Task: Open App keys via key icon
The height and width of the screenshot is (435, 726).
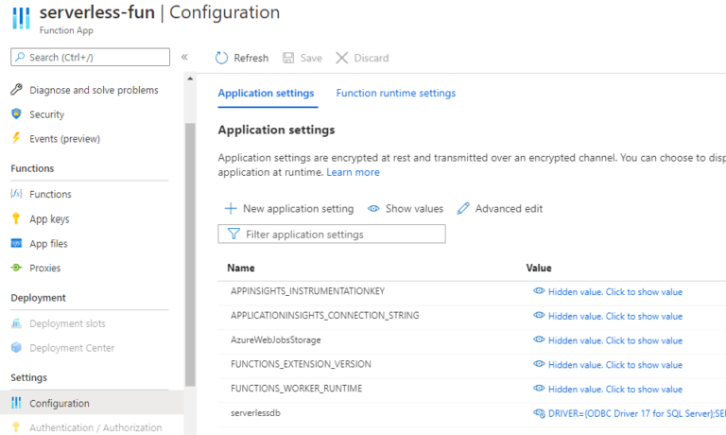Action: pyautogui.click(x=16, y=218)
